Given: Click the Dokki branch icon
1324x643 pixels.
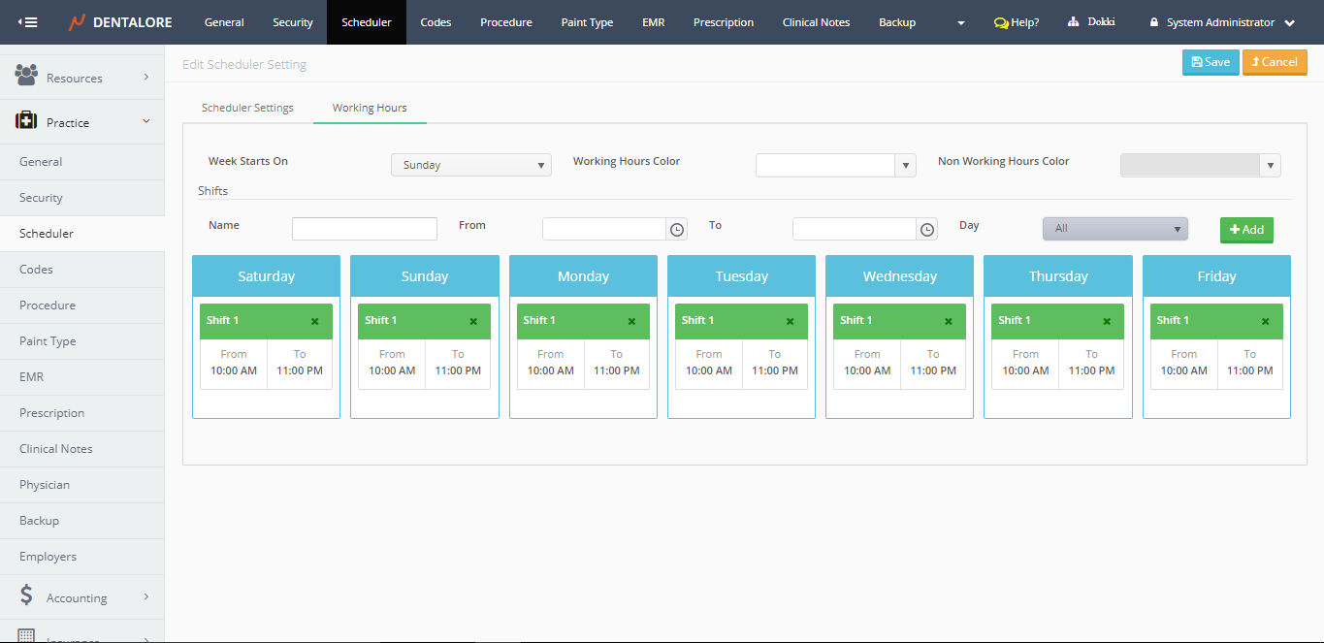Looking at the screenshot, I should (1073, 22).
